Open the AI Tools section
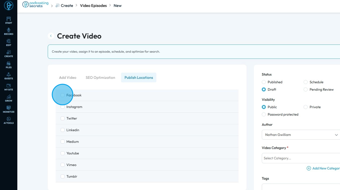Image resolution: width=340 pixels, height=190 pixels. click(9, 121)
